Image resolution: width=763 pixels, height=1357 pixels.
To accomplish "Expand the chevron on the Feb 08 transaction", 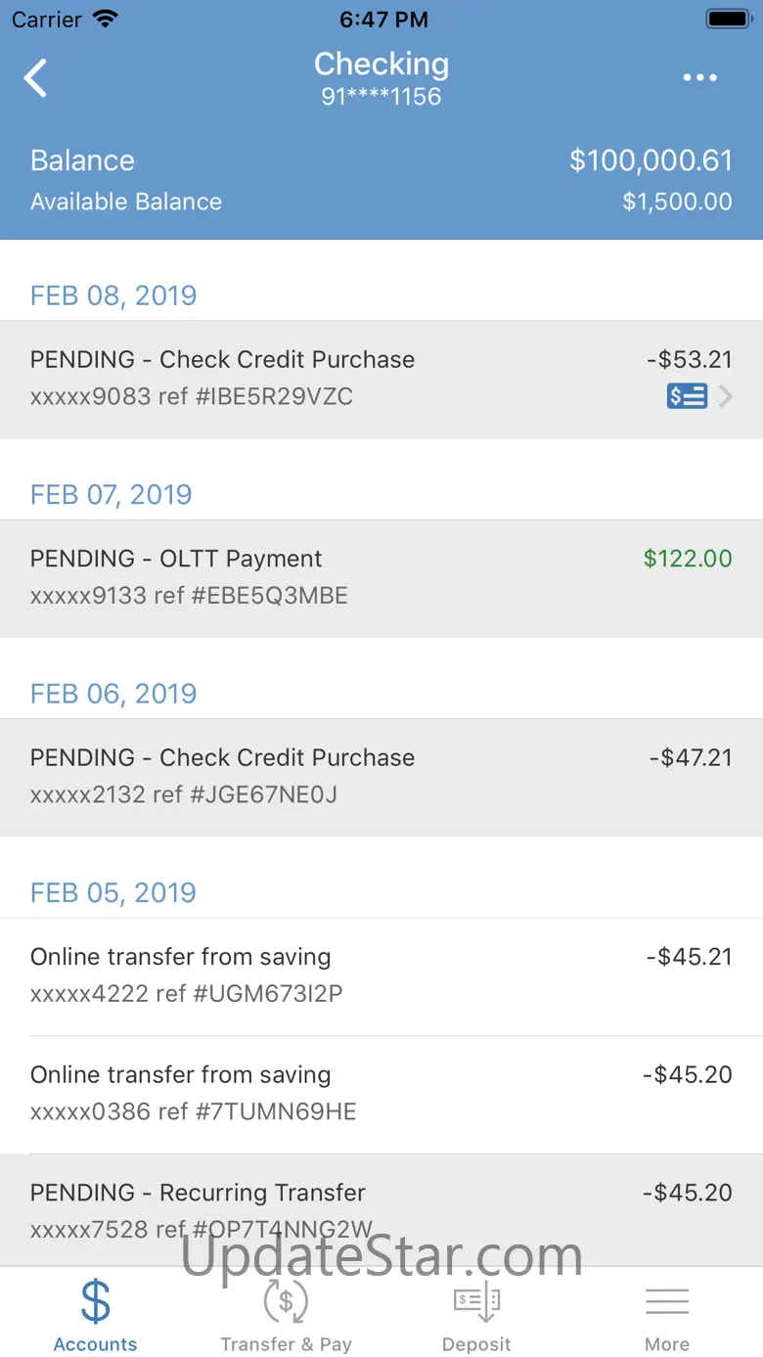I will point(725,396).
